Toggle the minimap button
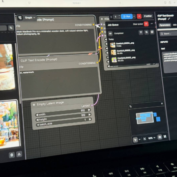The image size is (177, 177). tap(160, 137)
